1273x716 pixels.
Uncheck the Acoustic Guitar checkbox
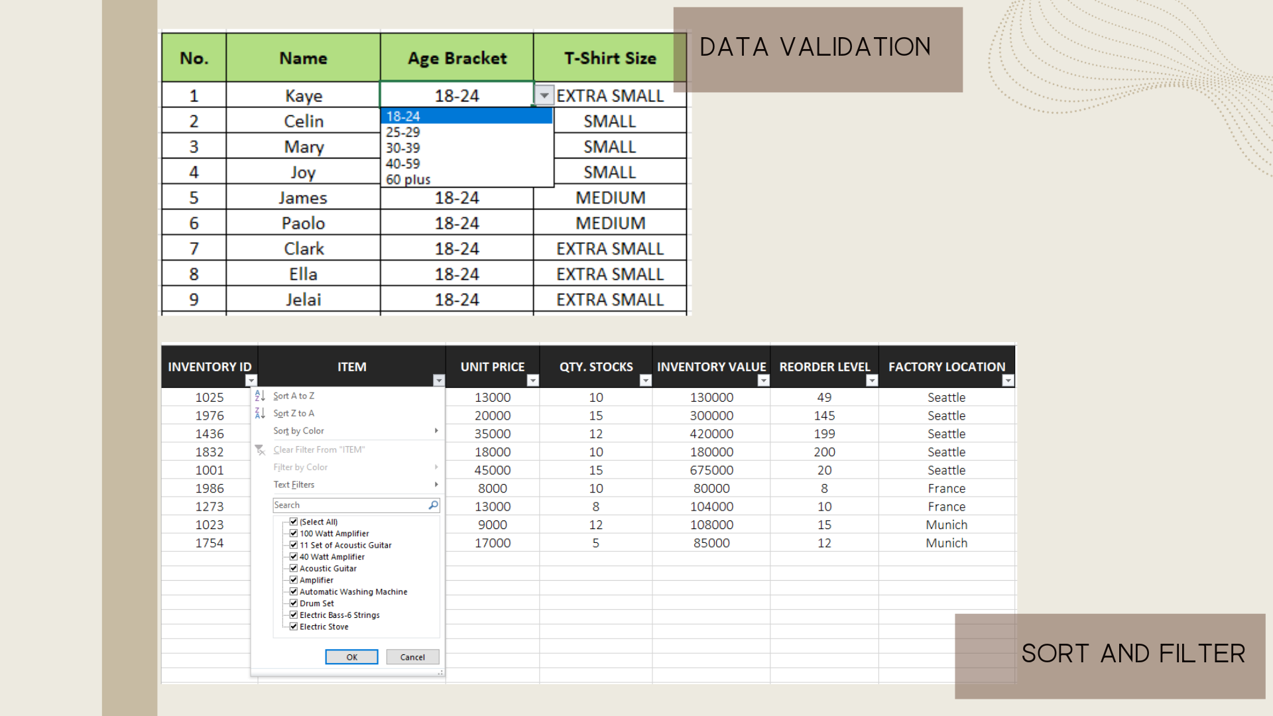294,568
